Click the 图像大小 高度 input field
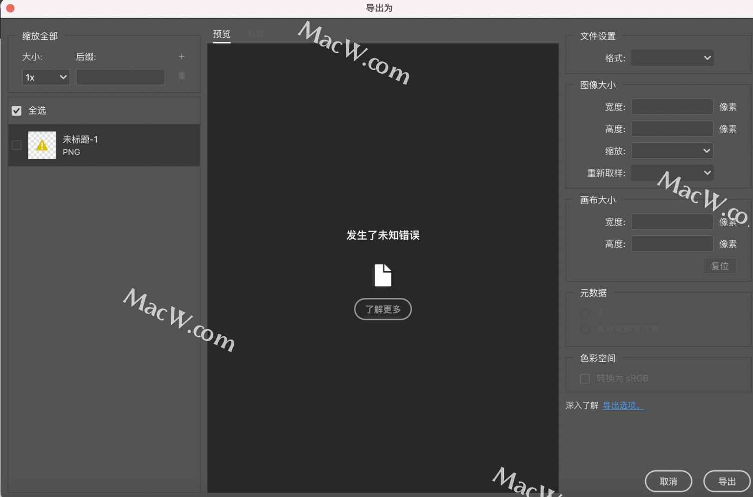The width and height of the screenshot is (753, 497). [672, 129]
